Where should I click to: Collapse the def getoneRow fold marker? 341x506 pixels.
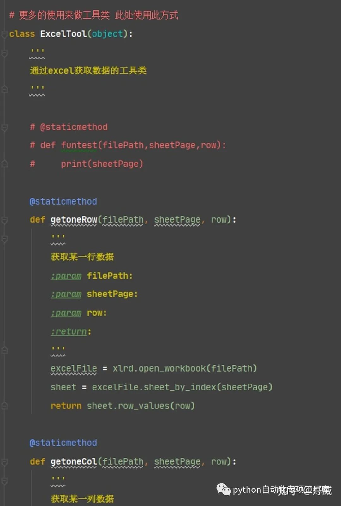point(4,220)
